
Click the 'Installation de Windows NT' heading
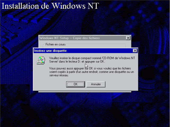coord(50,6)
